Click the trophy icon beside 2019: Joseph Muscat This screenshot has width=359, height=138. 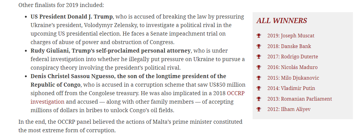(259, 36)
